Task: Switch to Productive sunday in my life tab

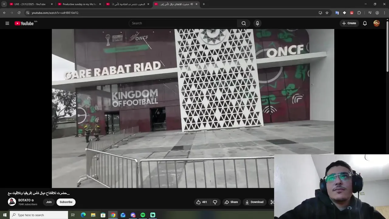Action: tap(79, 4)
